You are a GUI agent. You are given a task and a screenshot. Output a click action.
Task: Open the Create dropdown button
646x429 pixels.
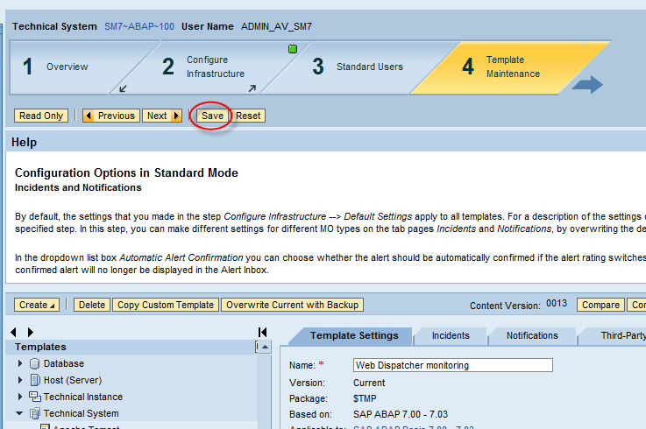[37, 305]
